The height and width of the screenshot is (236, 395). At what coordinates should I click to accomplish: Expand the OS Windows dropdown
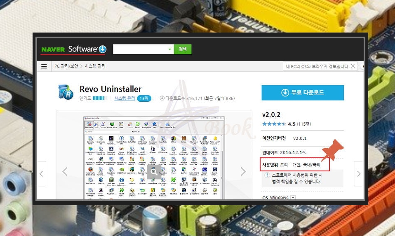click(293, 198)
